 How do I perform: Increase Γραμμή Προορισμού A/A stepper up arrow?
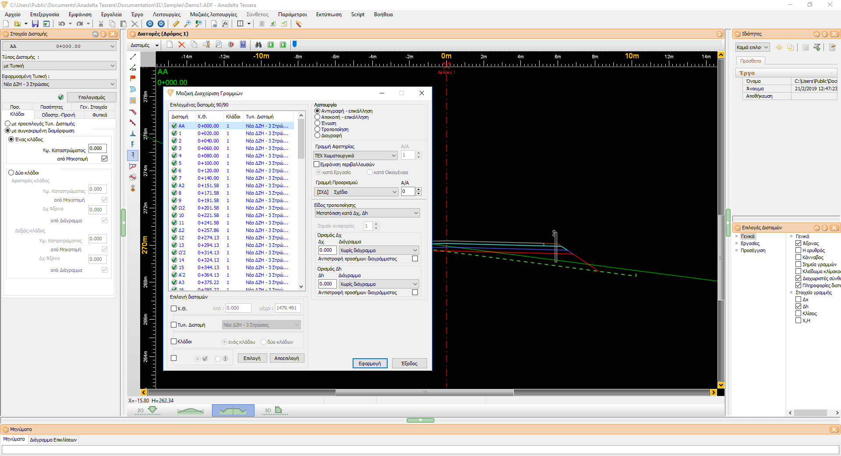(419, 189)
